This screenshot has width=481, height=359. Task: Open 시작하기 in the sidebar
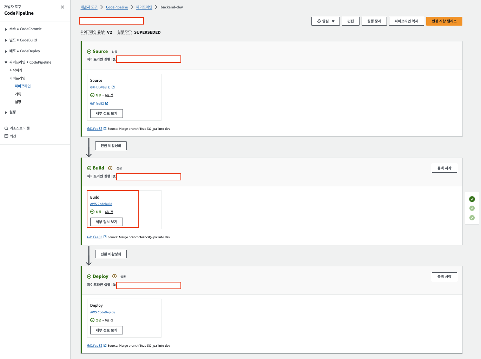pos(16,70)
